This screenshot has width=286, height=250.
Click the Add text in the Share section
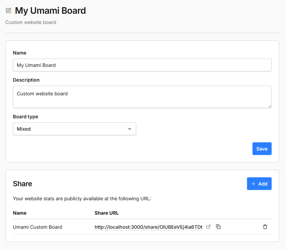(263, 184)
